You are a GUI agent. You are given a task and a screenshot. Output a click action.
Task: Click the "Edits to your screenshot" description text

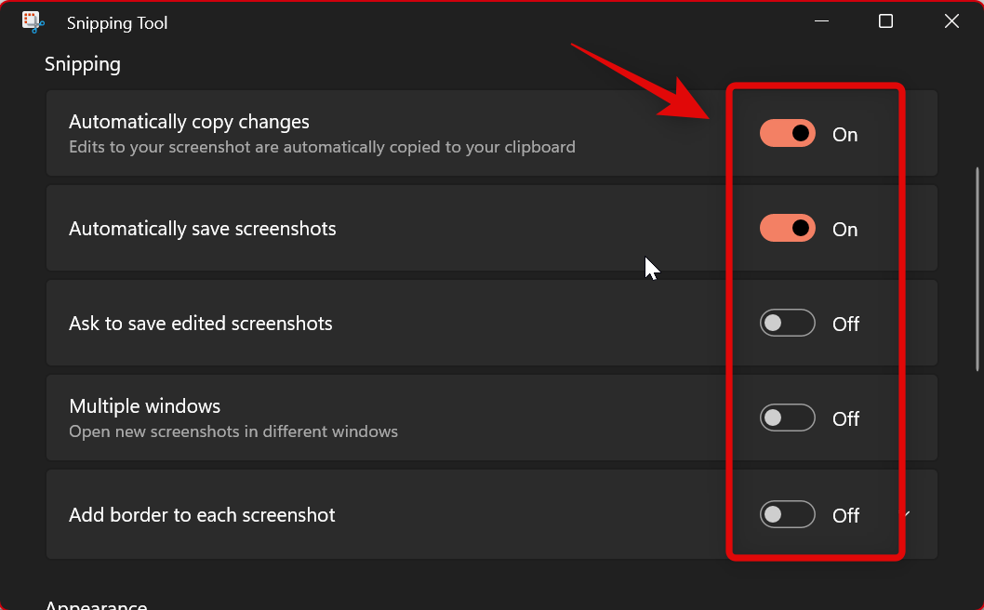pyautogui.click(x=322, y=147)
